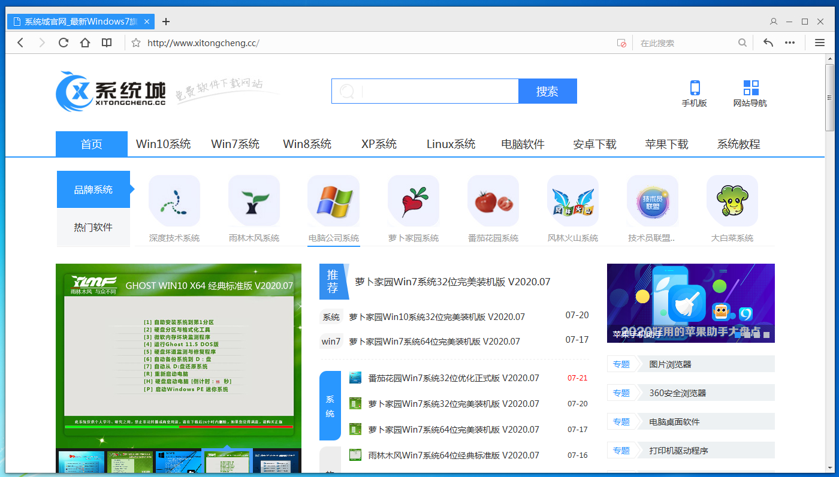This screenshot has height=477, width=839.
Task: Open 雨林木风Win7系统64位经典标准版 V2020.07 link
Action: (x=454, y=455)
